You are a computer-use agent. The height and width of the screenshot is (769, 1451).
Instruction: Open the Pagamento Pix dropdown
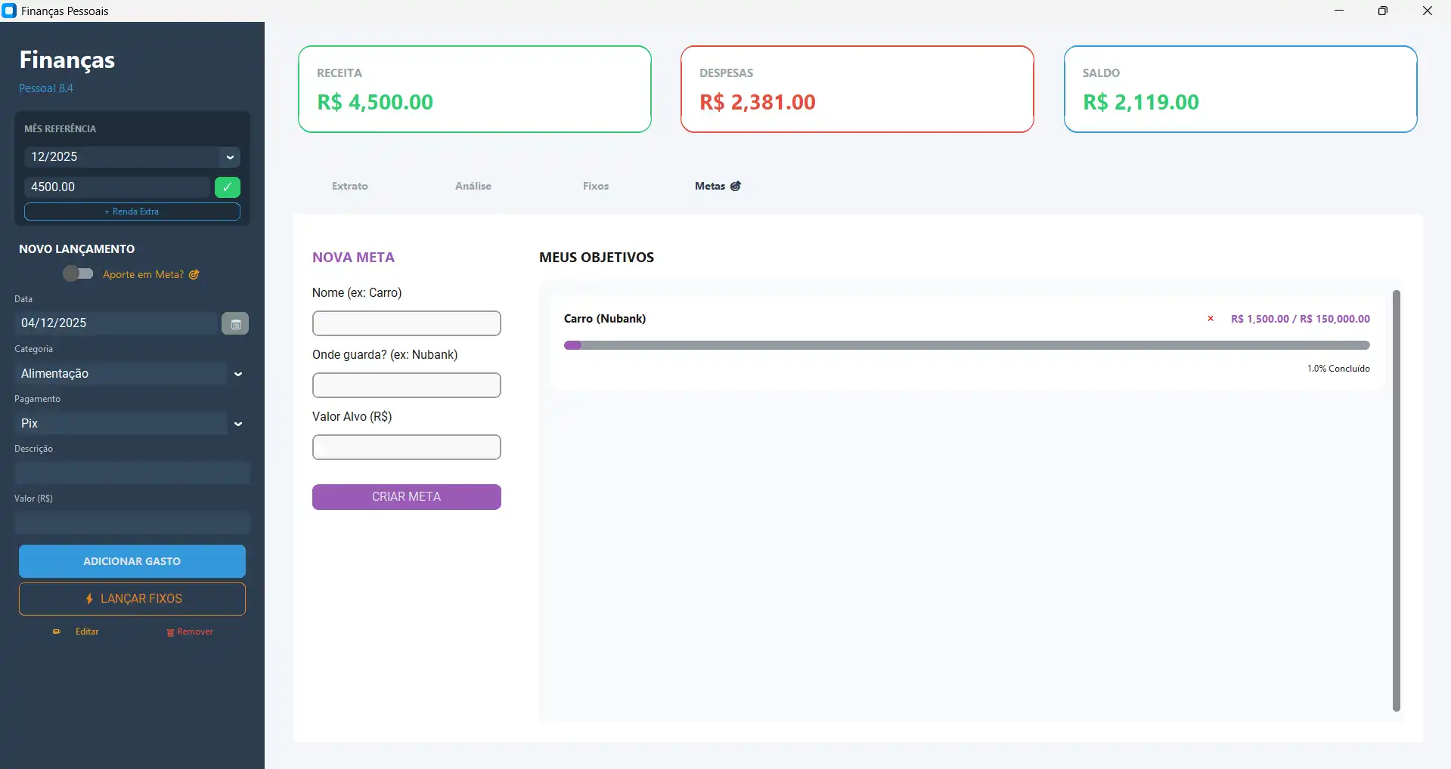238,424
